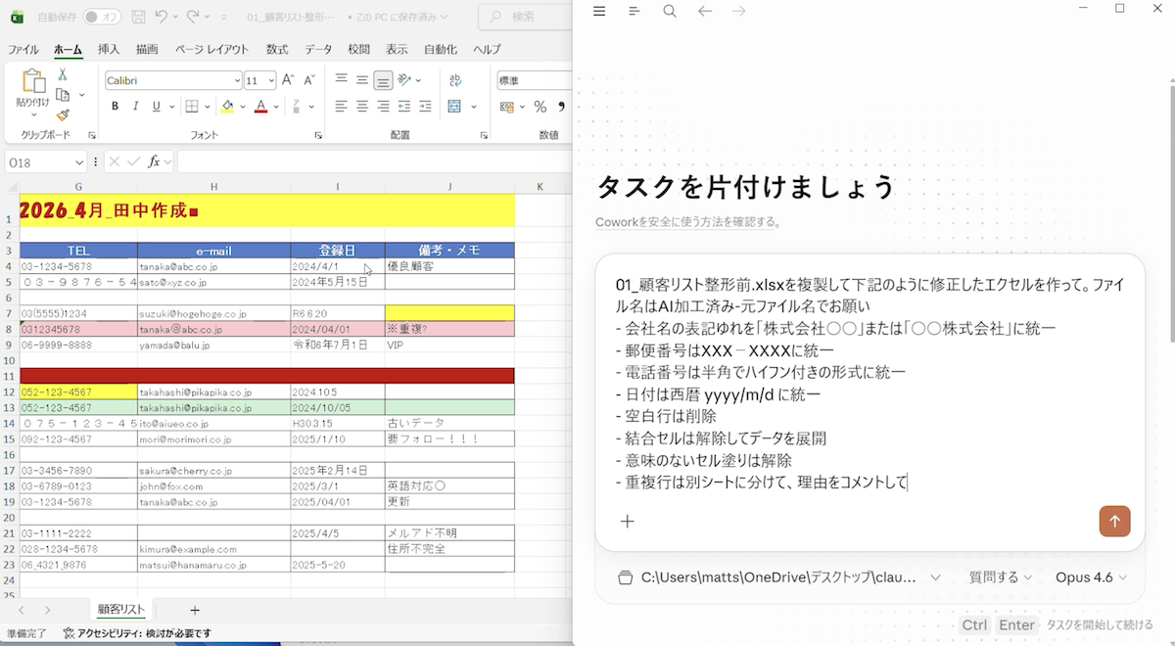1175x646 pixels.
Task: Add a new sheet with plus button
Action: 195,610
